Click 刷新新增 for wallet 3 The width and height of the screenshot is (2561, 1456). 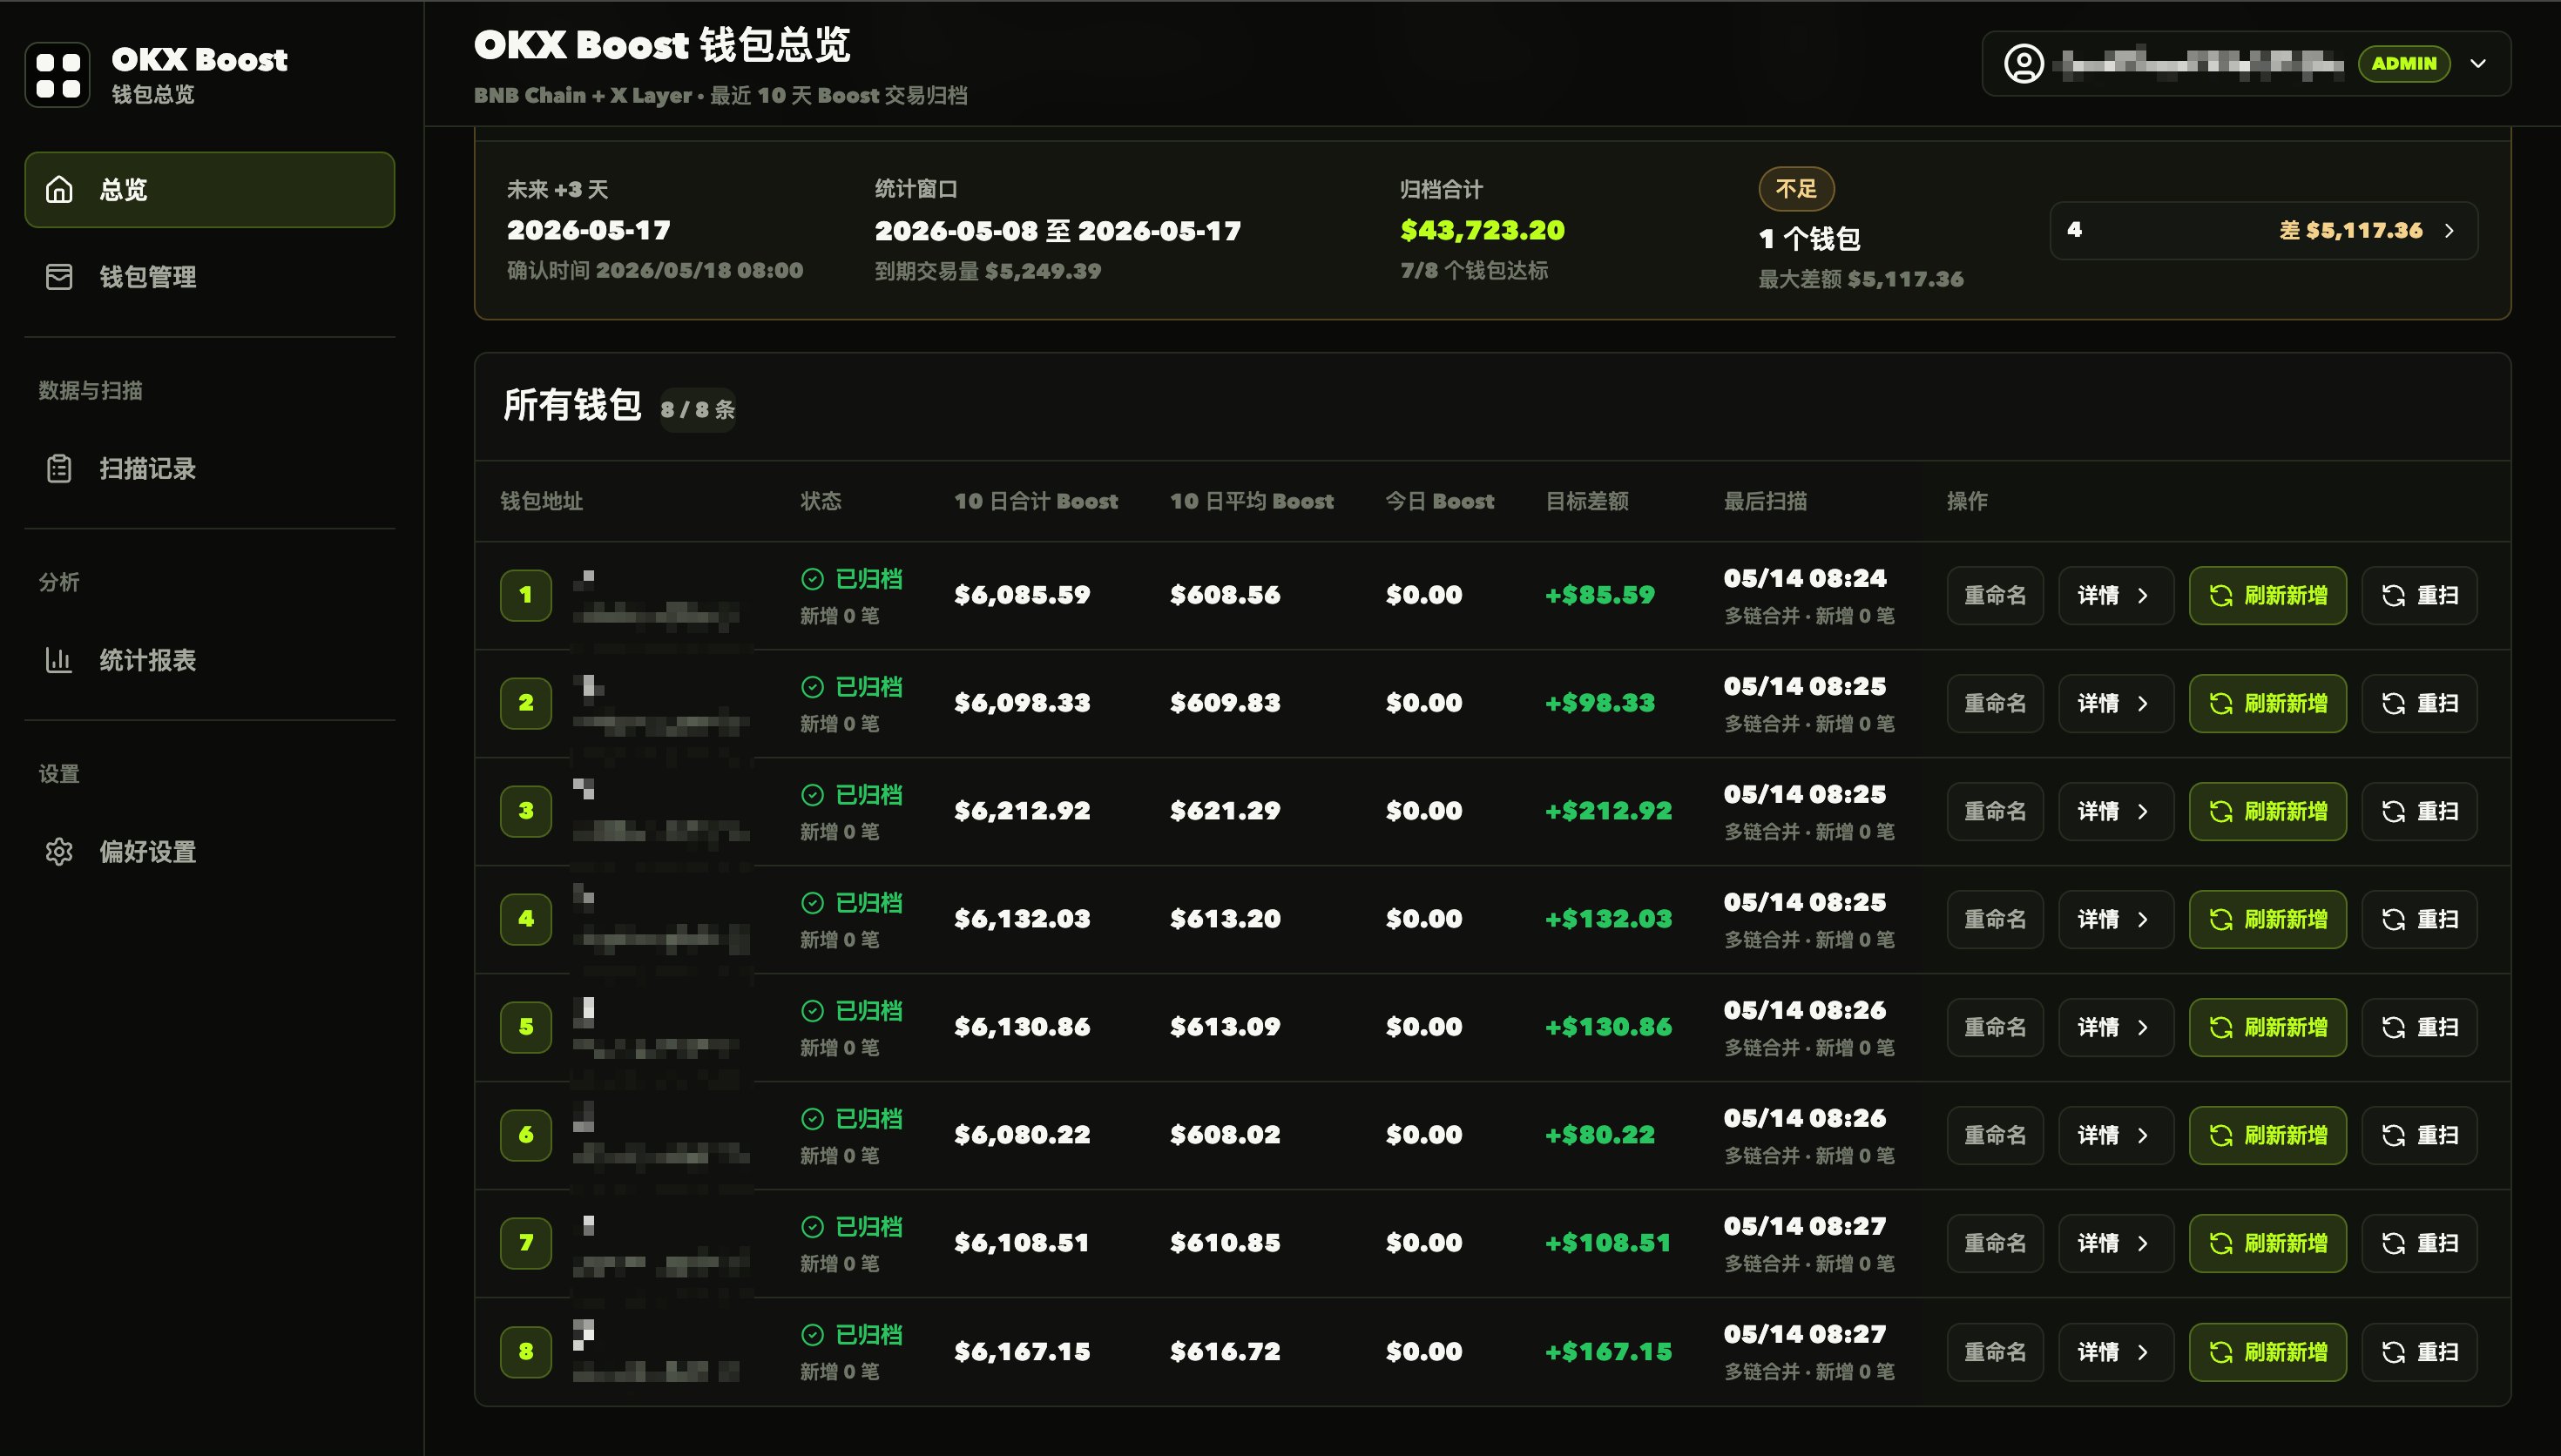point(2267,811)
